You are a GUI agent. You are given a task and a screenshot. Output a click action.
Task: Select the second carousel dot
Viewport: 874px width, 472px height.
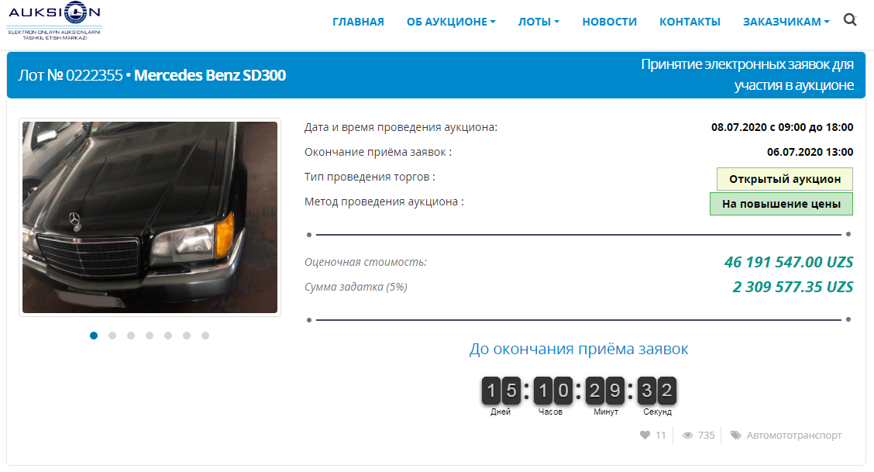coord(112,336)
